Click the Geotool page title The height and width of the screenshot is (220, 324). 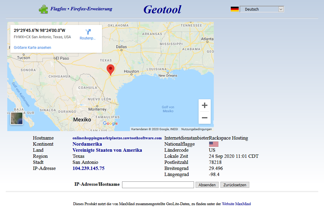point(162,9)
